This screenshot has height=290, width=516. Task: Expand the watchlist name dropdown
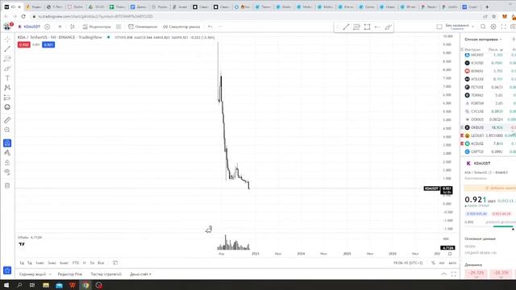[x=483, y=39]
